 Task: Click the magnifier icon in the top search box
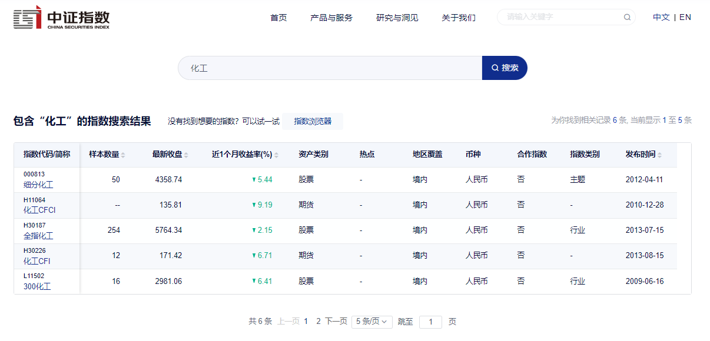pos(627,17)
